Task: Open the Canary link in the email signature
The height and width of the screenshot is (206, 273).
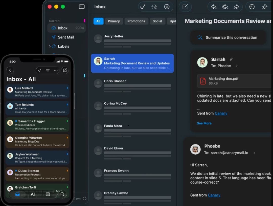Action: click(x=221, y=113)
